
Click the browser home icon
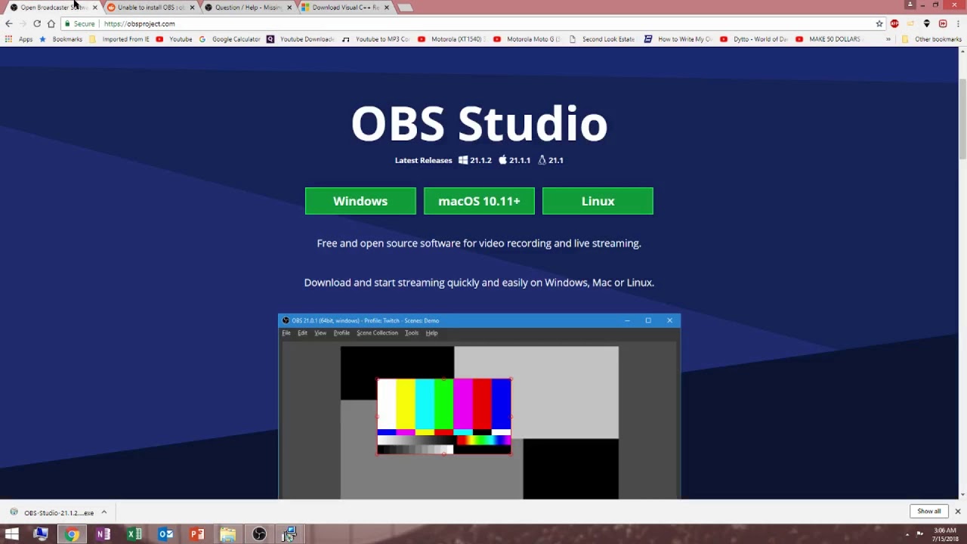click(51, 23)
